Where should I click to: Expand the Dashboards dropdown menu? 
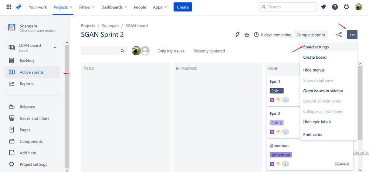(x=114, y=7)
